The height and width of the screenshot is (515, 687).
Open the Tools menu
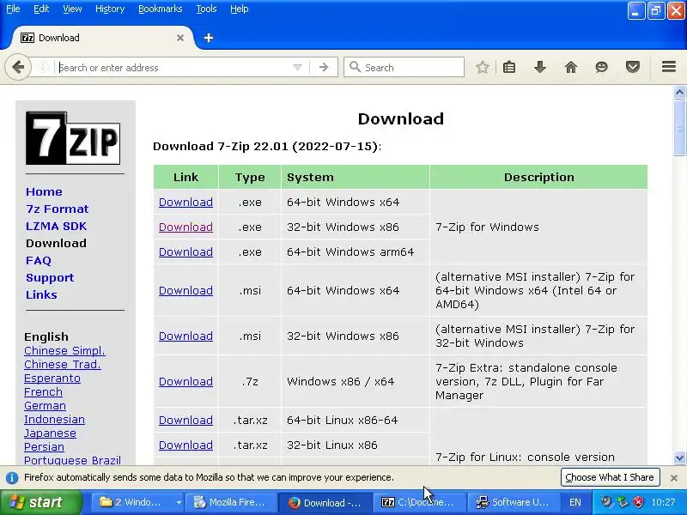point(206,9)
